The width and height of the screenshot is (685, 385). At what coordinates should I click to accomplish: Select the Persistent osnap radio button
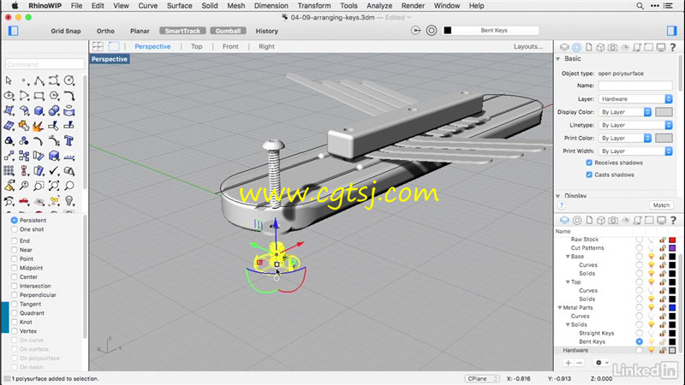[15, 221]
